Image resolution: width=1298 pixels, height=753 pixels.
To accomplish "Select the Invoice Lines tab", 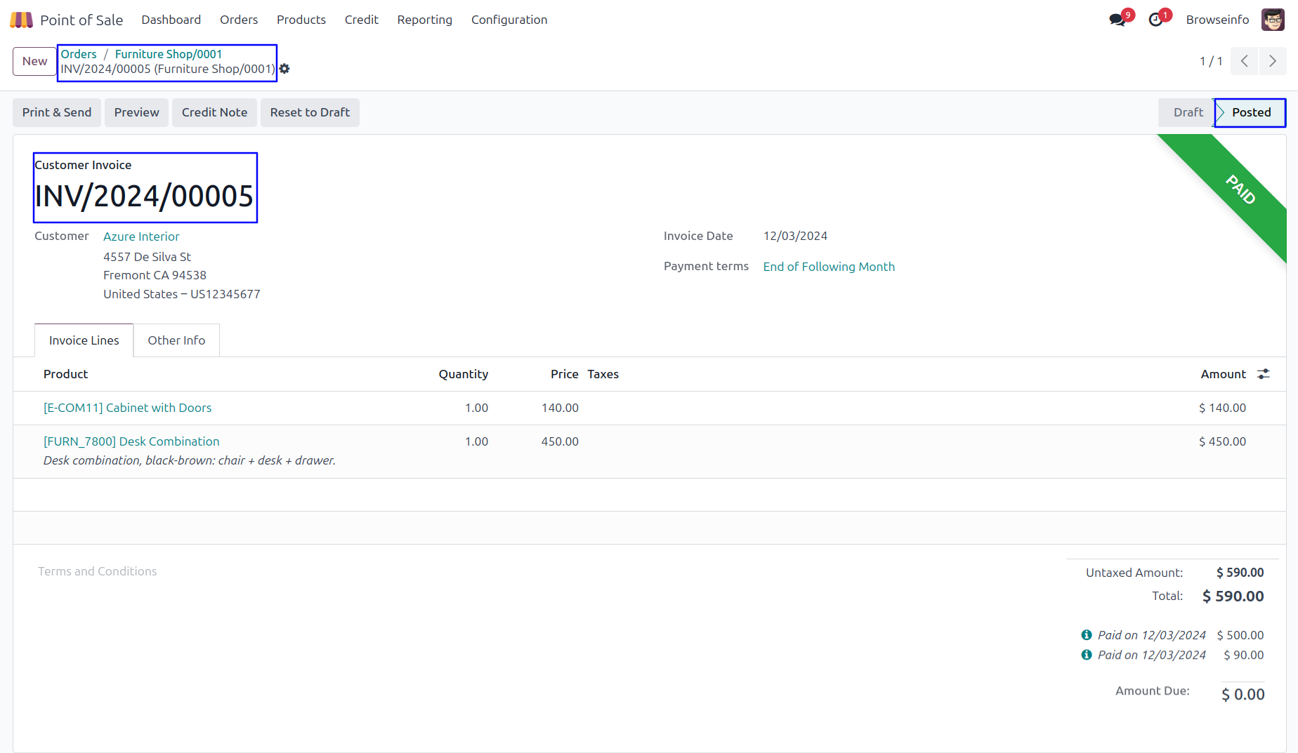I will pyautogui.click(x=84, y=340).
